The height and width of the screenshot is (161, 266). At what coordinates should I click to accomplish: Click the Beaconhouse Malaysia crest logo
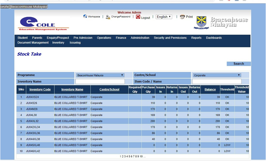pyautogui.click(x=201, y=23)
